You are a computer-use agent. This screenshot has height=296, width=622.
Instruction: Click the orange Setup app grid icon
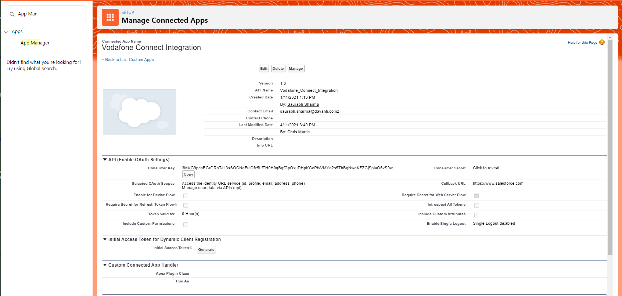point(110,17)
